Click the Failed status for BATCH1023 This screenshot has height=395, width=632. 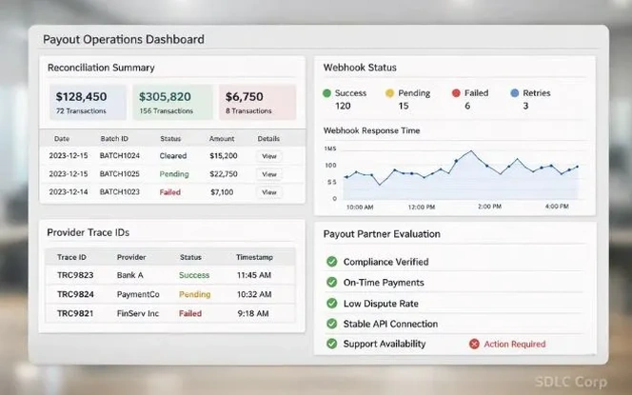tap(170, 192)
